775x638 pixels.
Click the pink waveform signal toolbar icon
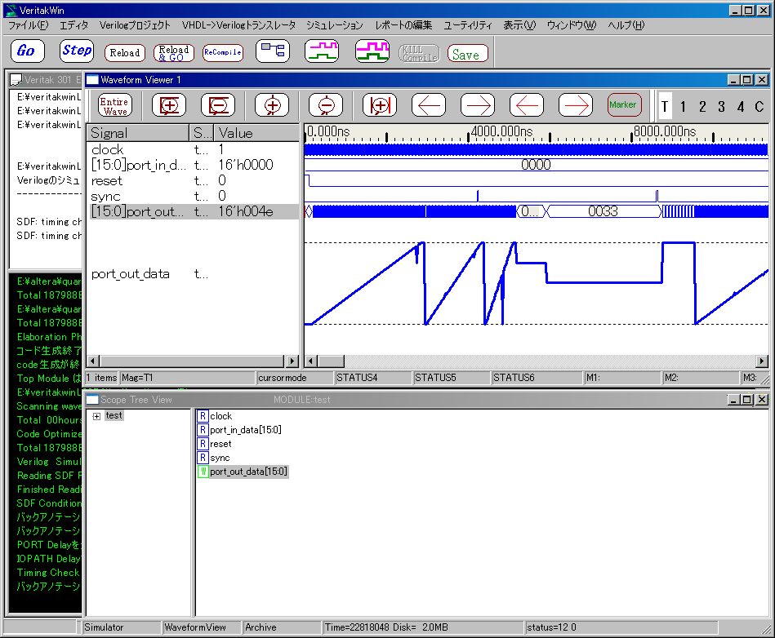point(322,51)
